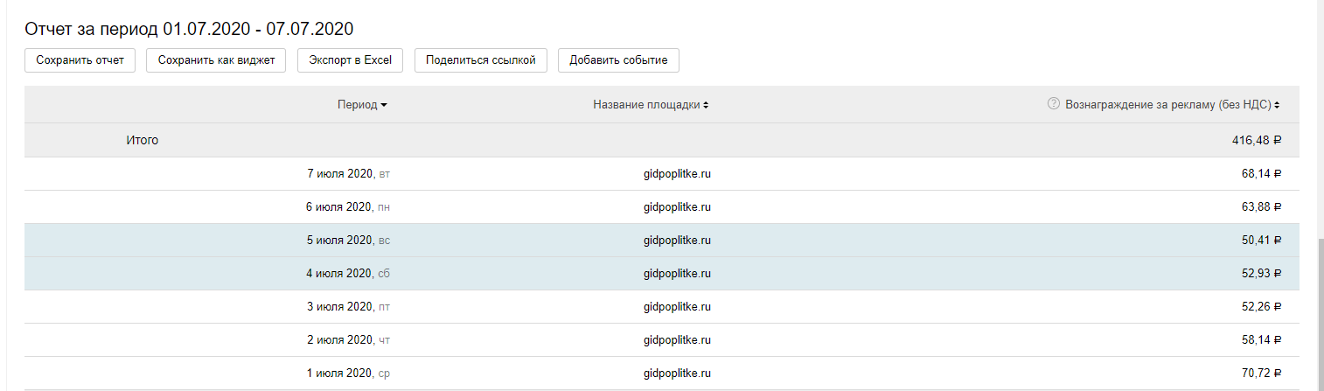Sort by Период column arrow
The width and height of the screenshot is (1324, 391).
coord(384,105)
